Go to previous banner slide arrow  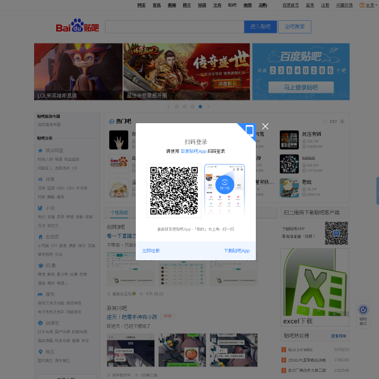[168, 107]
